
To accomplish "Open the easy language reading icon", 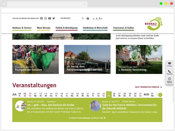I will [88, 18].
